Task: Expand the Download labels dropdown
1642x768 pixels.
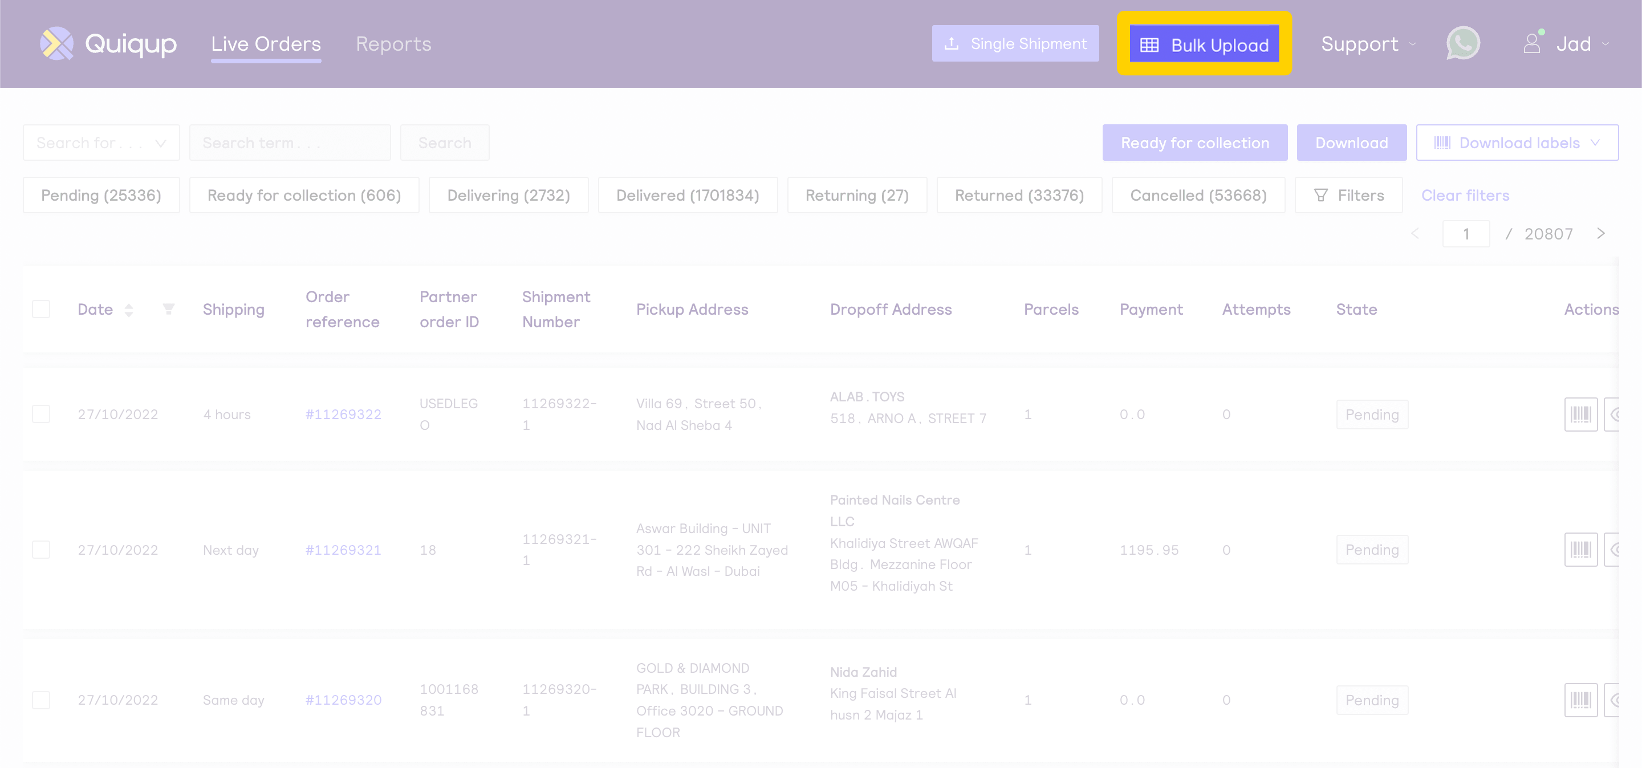Action: pos(1517,143)
